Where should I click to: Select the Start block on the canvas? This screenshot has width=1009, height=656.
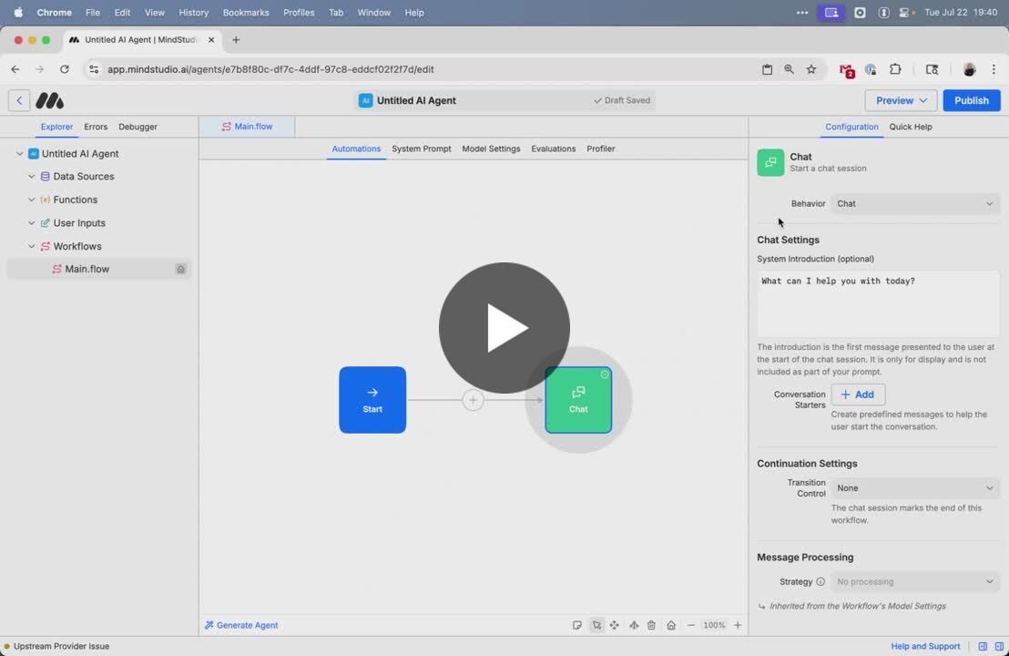click(x=372, y=400)
